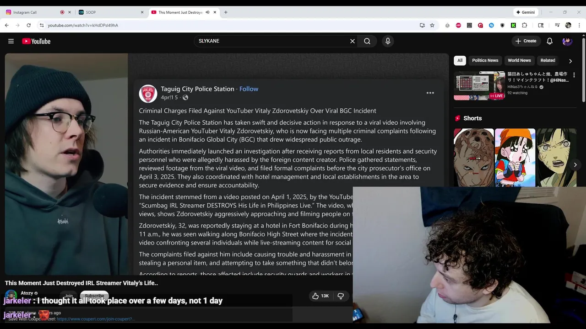This screenshot has width=586, height=329.
Task: Open the second Shorts thumbnail
Action: [x=515, y=158]
